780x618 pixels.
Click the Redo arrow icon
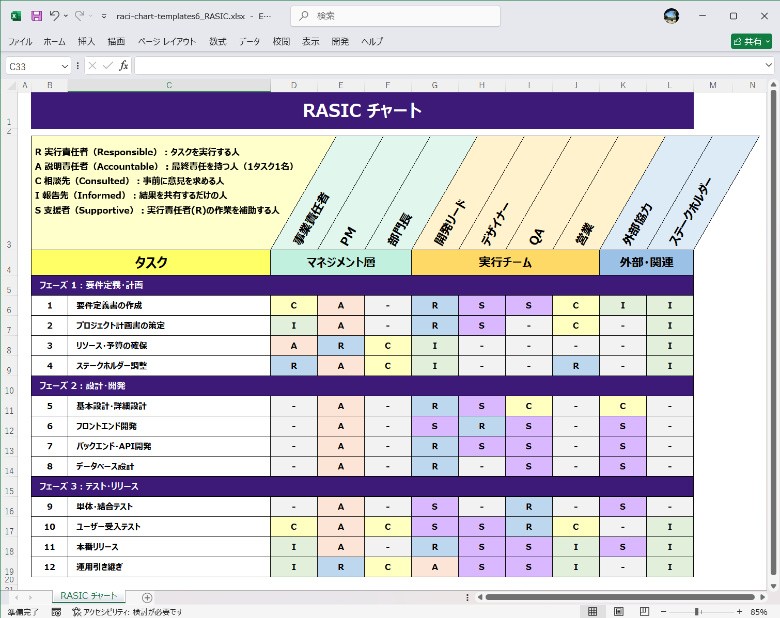click(79, 16)
